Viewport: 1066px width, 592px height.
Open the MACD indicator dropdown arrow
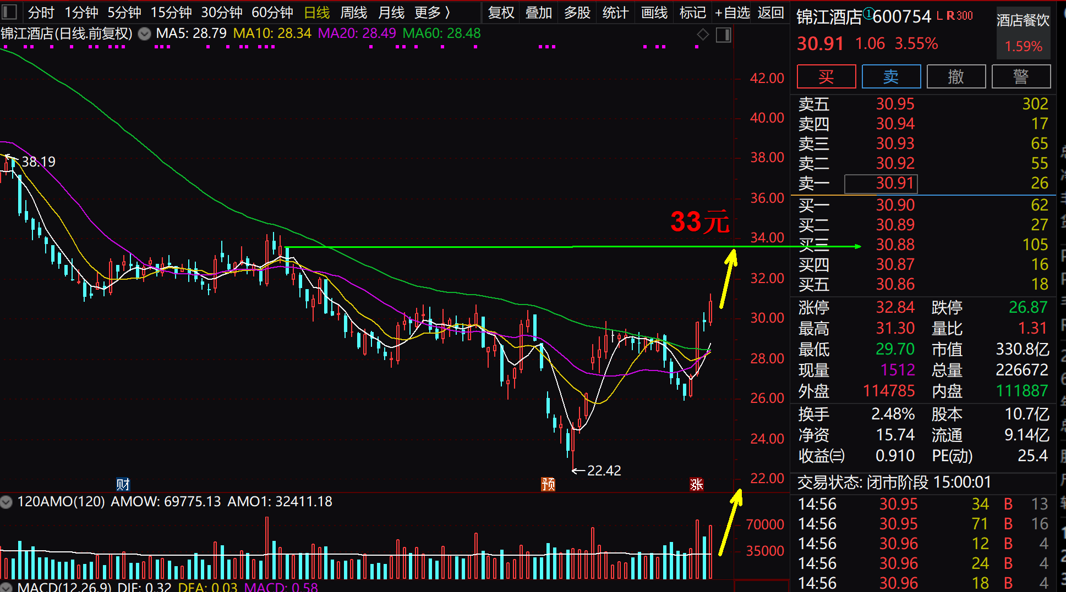point(7,587)
